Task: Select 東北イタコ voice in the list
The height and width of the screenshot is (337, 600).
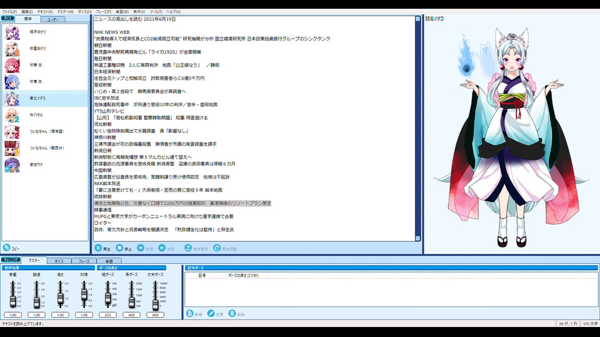Action: (45, 99)
